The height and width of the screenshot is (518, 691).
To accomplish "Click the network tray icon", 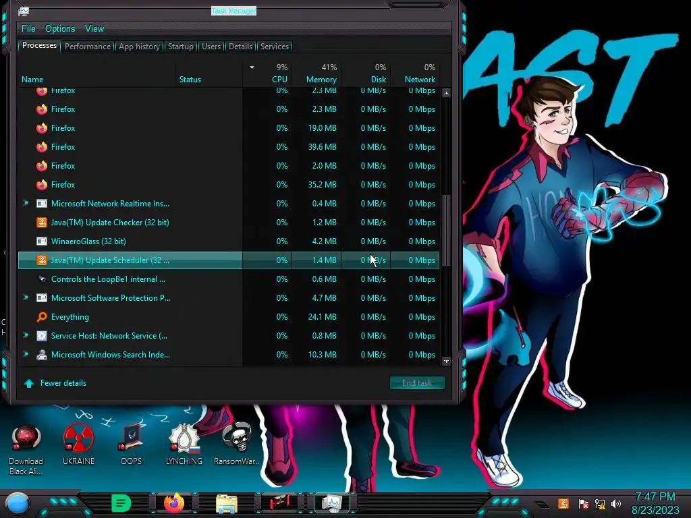I will tap(600, 503).
